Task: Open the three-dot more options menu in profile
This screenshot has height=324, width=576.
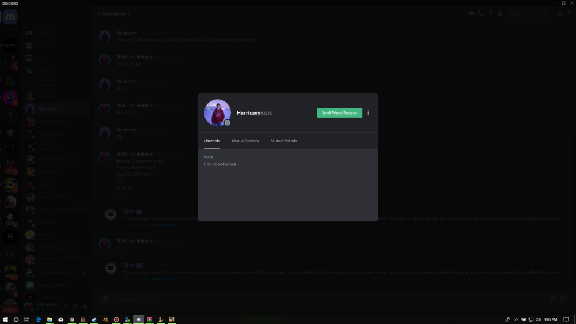Action: tap(369, 113)
